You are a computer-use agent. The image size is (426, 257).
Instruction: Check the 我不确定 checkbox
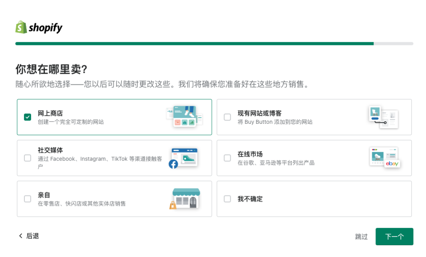227,199
